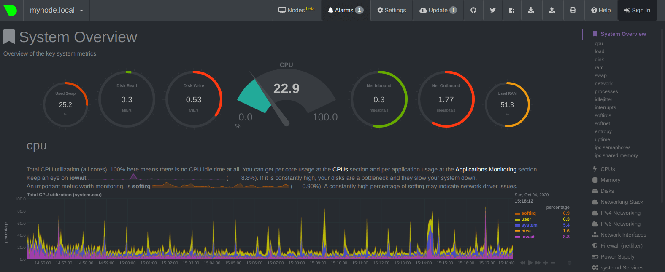
Task: Go to processes in sidebar
Action: pos(606,91)
